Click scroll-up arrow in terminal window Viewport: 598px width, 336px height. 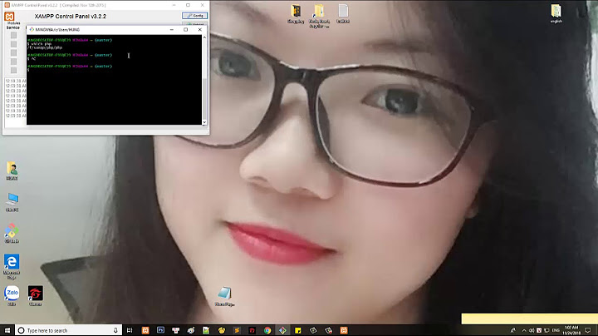[204, 37]
